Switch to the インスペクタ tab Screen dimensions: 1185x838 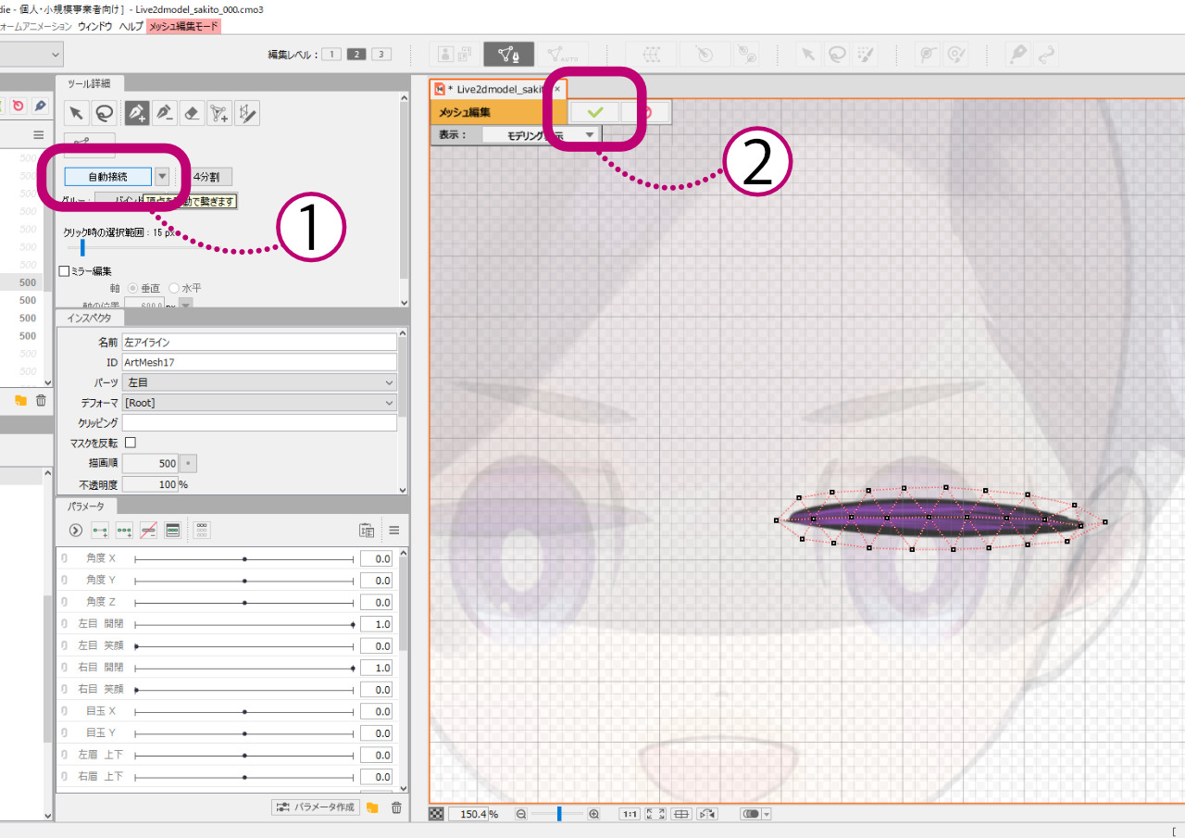[89, 319]
